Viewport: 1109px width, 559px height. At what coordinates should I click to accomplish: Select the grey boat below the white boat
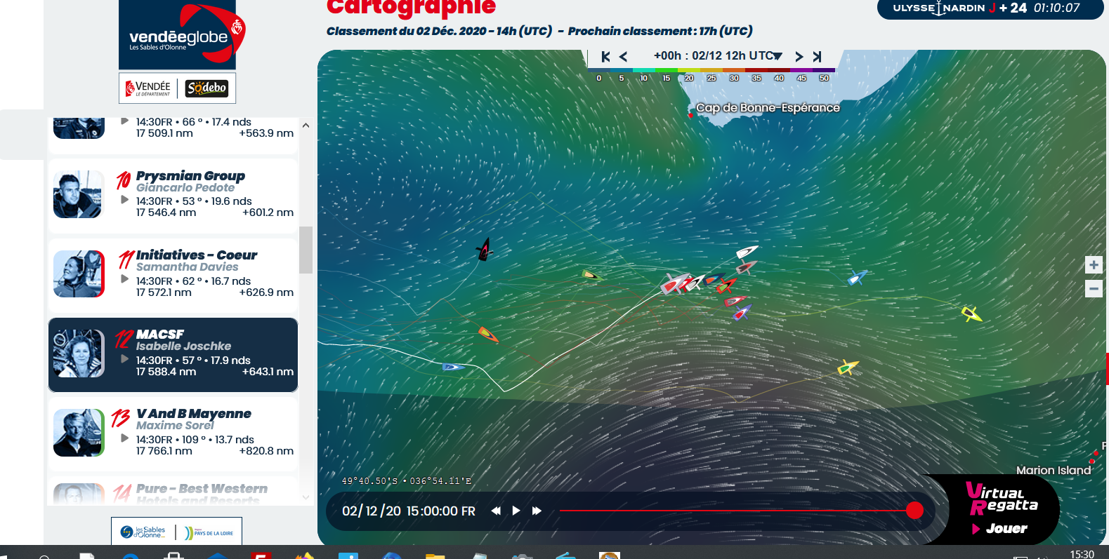click(746, 268)
